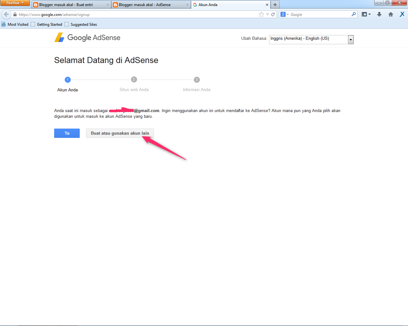Switch to Blogger Buat entri tab
This screenshot has width=408, height=326.
71,5
